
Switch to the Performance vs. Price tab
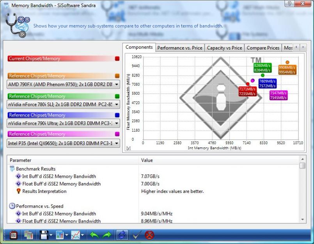click(x=179, y=48)
